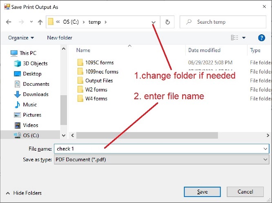
Task: Click the Save button
Action: 203,192
